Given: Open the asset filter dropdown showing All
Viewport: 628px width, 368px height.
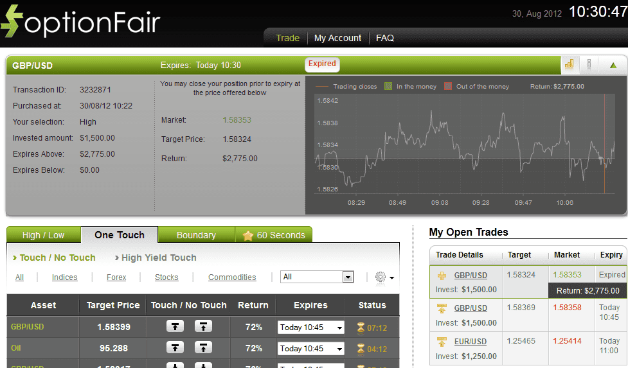Looking at the screenshot, I should (x=318, y=277).
